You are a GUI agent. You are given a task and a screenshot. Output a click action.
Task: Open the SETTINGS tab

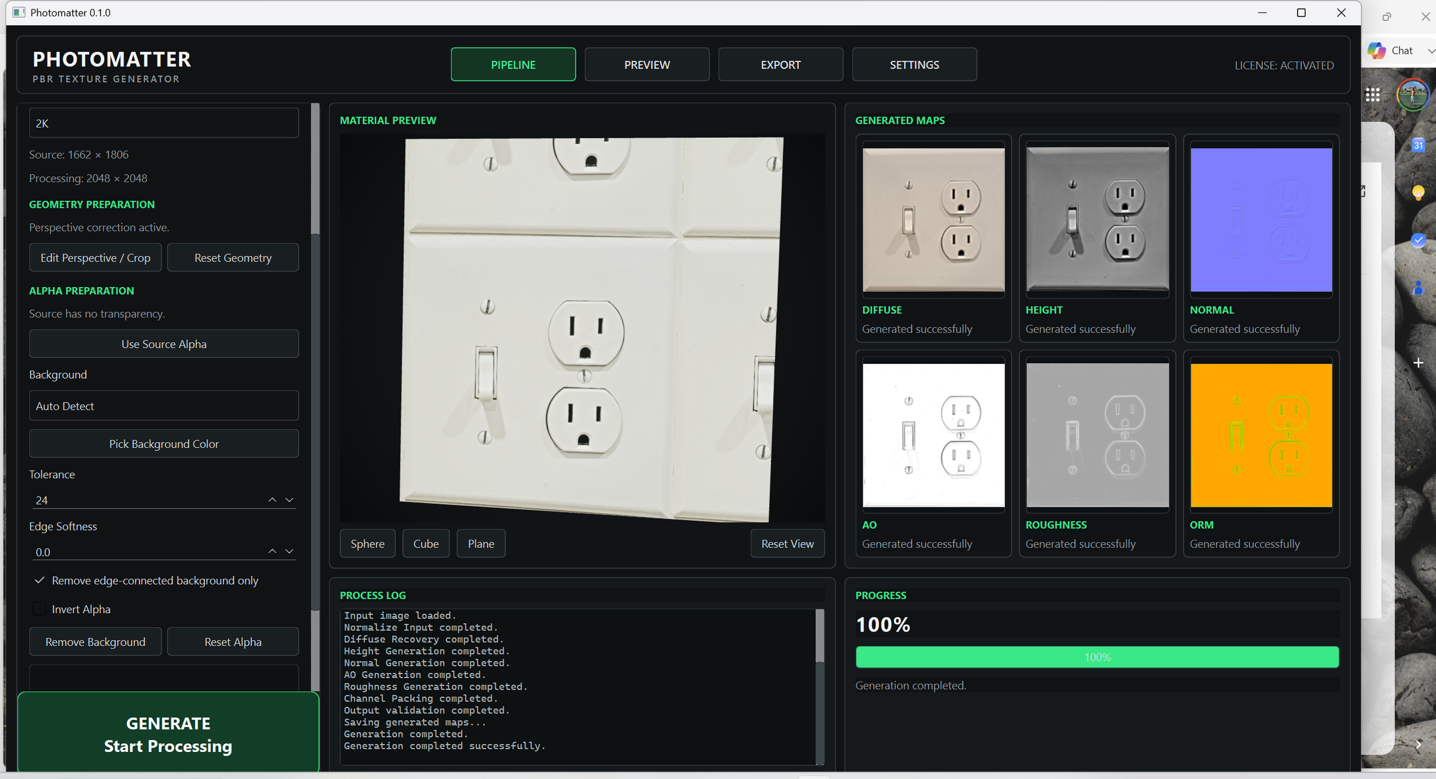[x=914, y=64]
